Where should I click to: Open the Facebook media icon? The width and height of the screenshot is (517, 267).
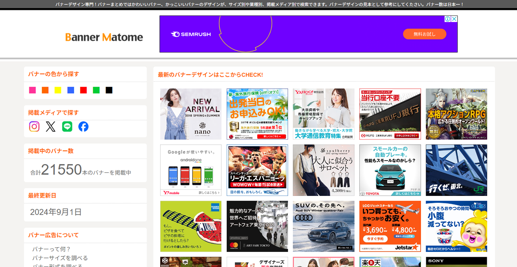(x=84, y=126)
